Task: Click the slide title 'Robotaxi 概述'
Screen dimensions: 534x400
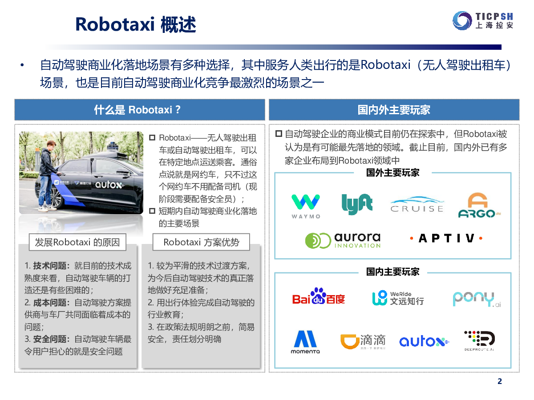Action: pyautogui.click(x=135, y=24)
